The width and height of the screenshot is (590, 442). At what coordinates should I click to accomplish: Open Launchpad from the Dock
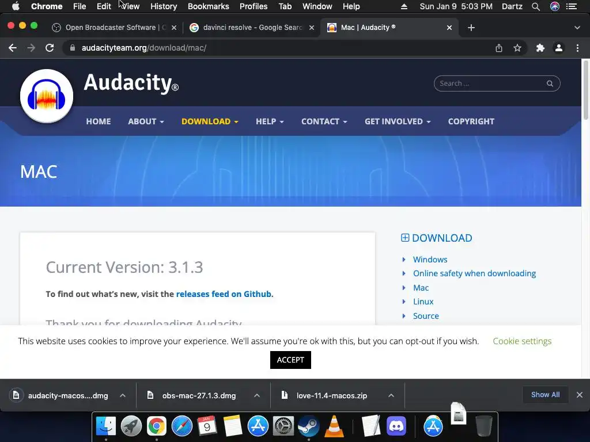(x=131, y=426)
